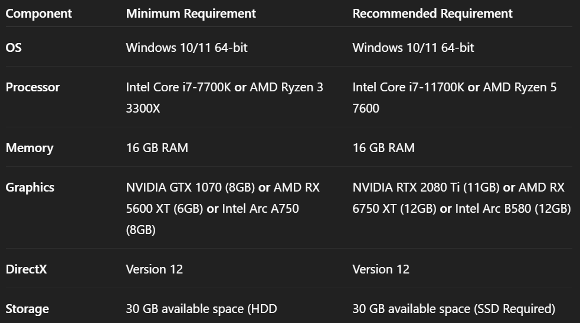Viewport: 580px width, 323px height.
Task: Click the DirectX row label
Action: coord(26,269)
